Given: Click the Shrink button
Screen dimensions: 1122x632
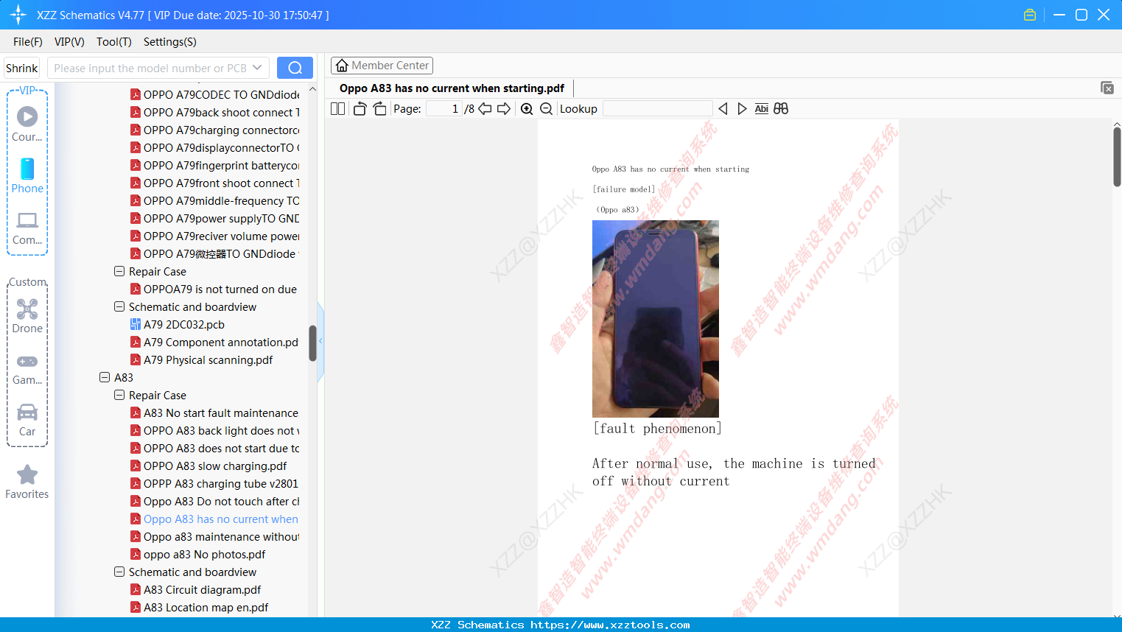Looking at the screenshot, I should 22,68.
